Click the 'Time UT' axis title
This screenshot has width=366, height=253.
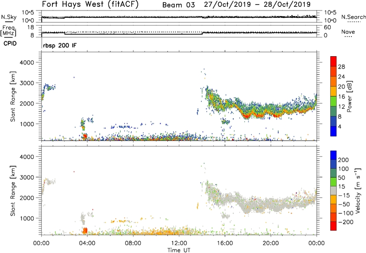coord(179,250)
